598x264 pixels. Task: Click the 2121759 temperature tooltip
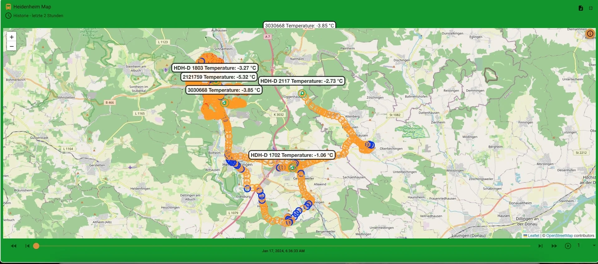coord(219,77)
